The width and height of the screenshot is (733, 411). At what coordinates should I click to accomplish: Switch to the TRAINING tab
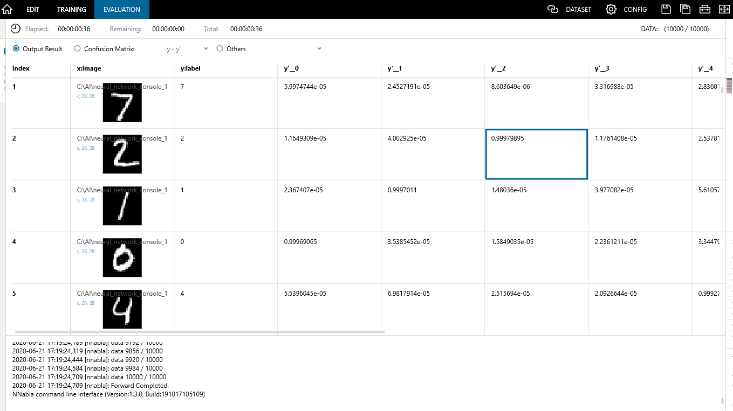(x=71, y=9)
